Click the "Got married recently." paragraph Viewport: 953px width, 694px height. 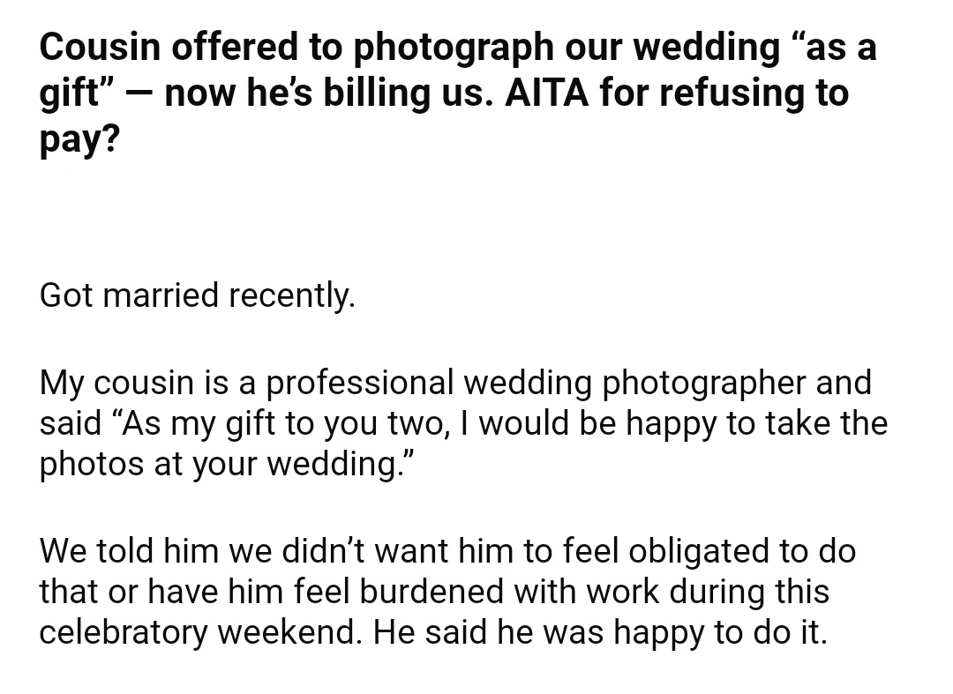click(x=197, y=295)
